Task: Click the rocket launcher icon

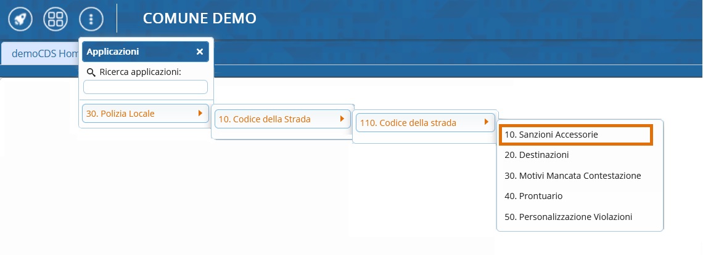Action: click(20, 19)
